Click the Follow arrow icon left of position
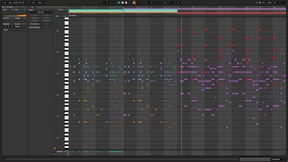This screenshot has width=288, height=162. tap(101, 3)
